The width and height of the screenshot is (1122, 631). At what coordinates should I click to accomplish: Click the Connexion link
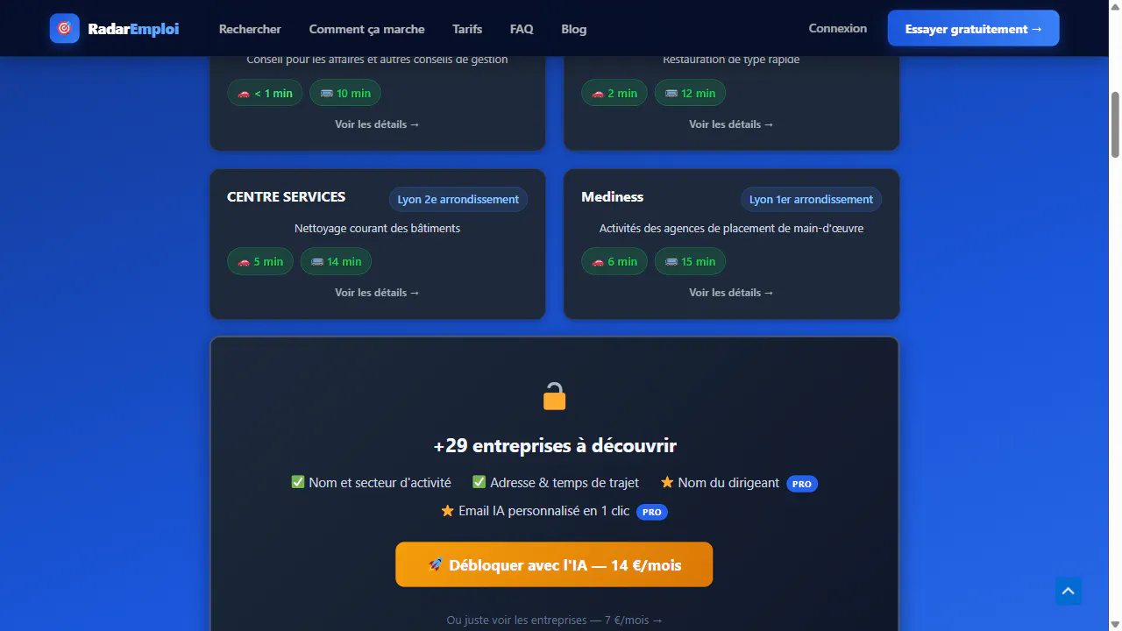click(838, 28)
